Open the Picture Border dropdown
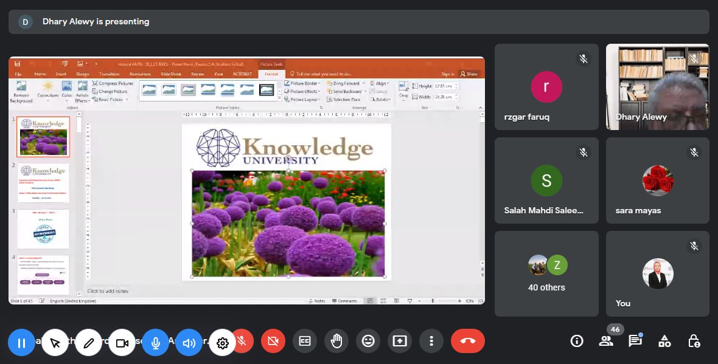 (x=302, y=84)
